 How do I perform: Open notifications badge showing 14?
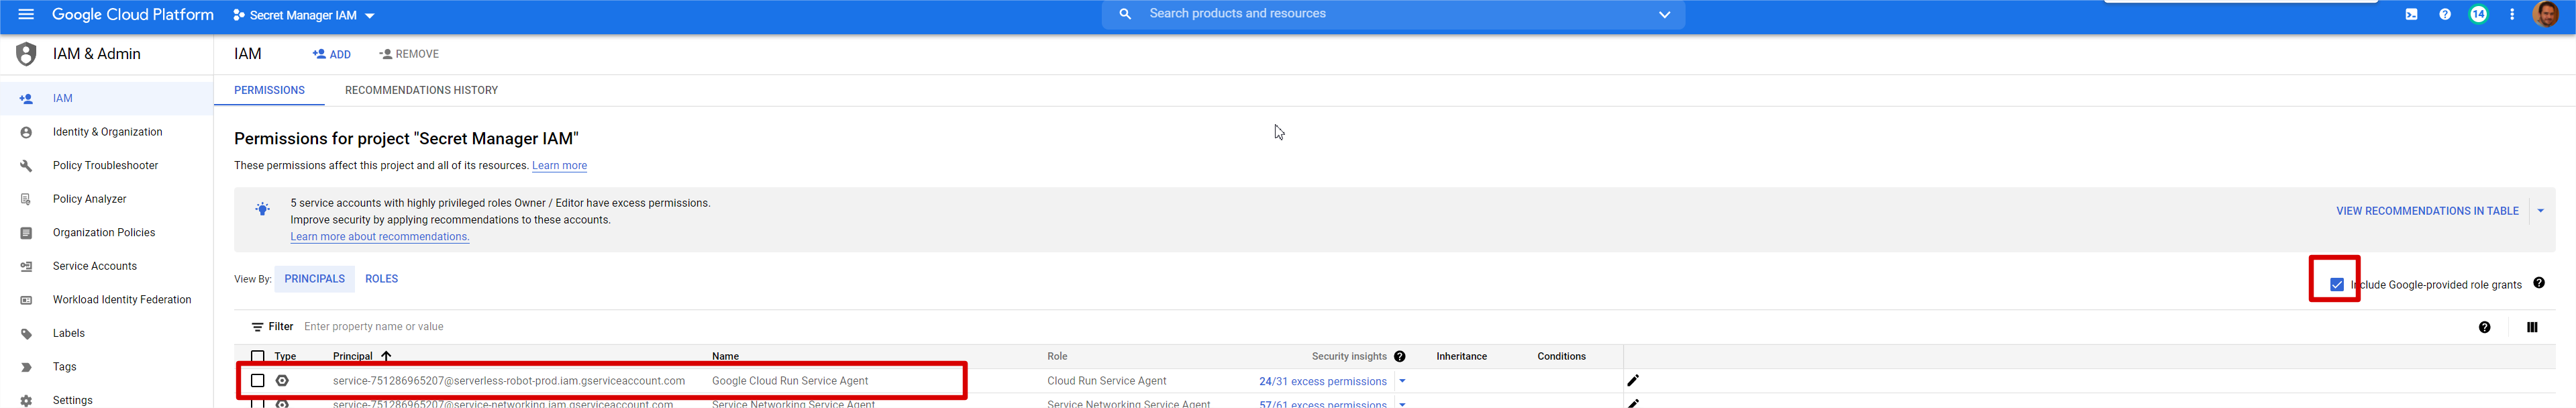pos(2478,14)
